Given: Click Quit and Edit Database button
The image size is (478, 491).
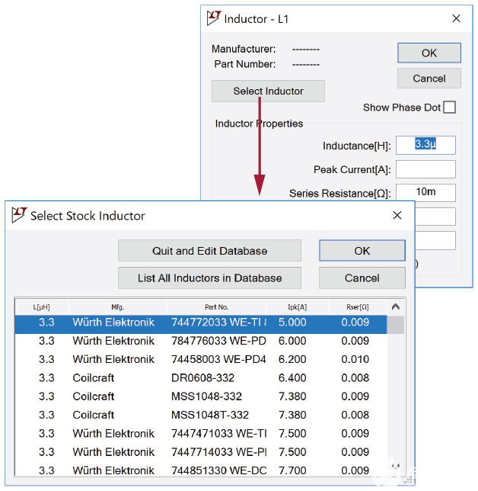Looking at the screenshot, I should tap(209, 251).
